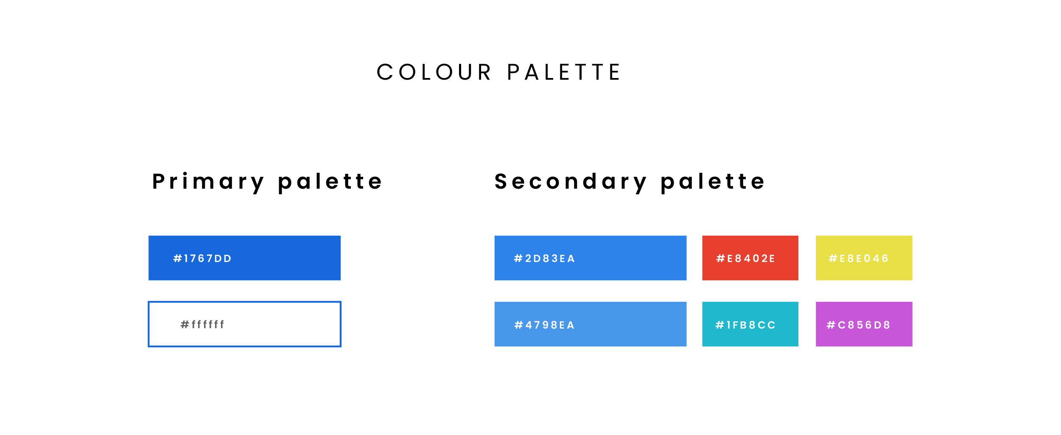Click the grey "#ffffff" hex code text

202,325
